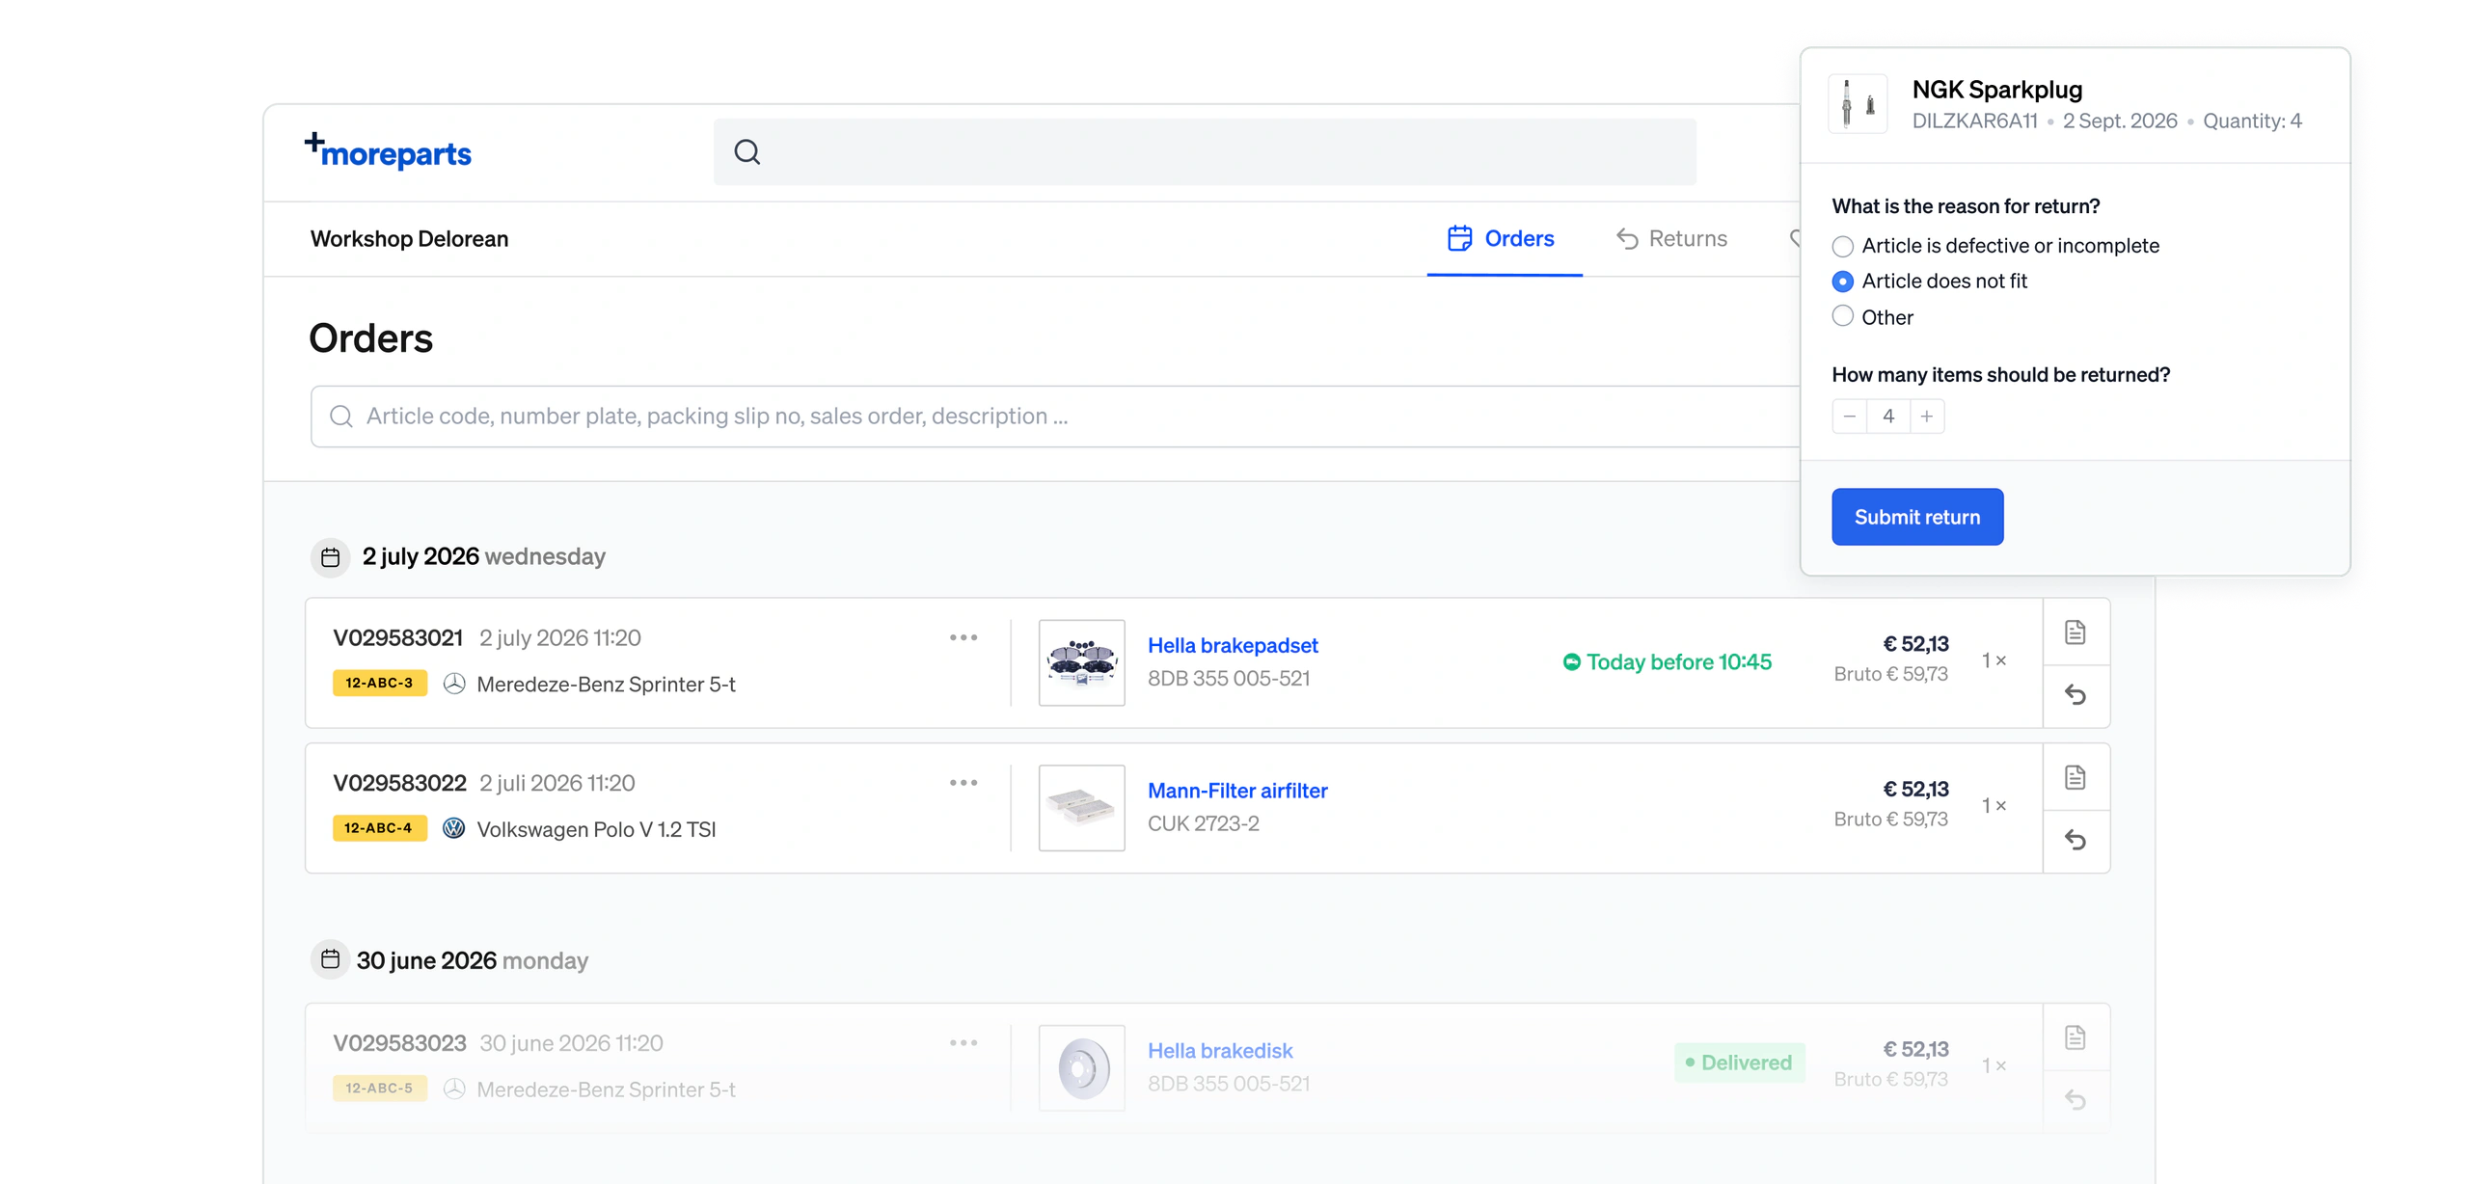Open Hella brakepadset product link

point(1232,645)
